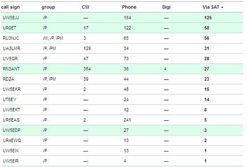Select the RU3NJC call sign
Screen dimensions: 247x167
[11, 38]
